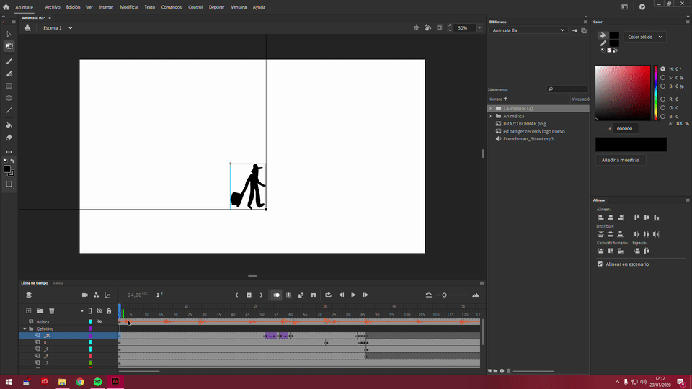Toggle onion skin in the timeline
692x389 pixels.
click(x=276, y=295)
